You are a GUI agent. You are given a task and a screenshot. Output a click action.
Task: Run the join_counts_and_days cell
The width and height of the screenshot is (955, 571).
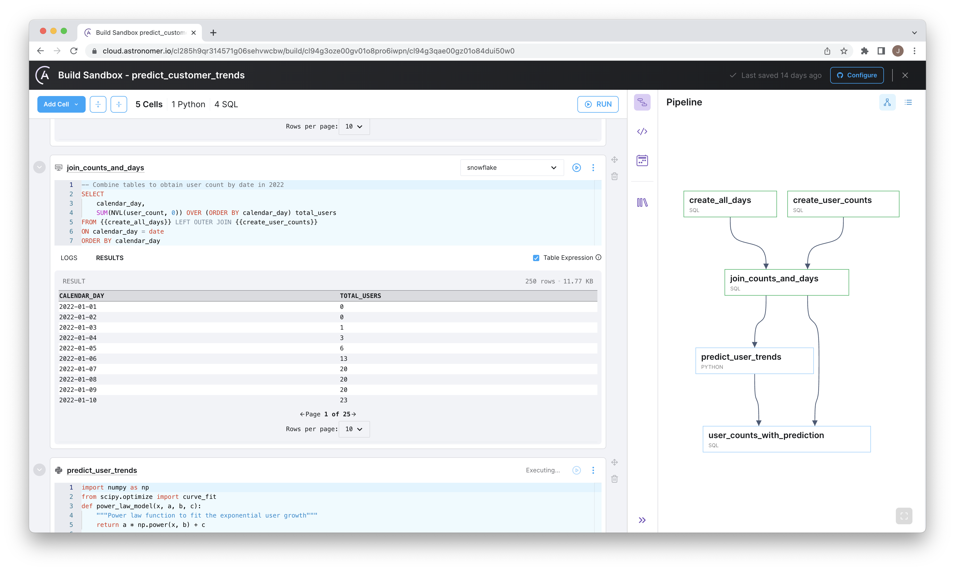pos(576,168)
